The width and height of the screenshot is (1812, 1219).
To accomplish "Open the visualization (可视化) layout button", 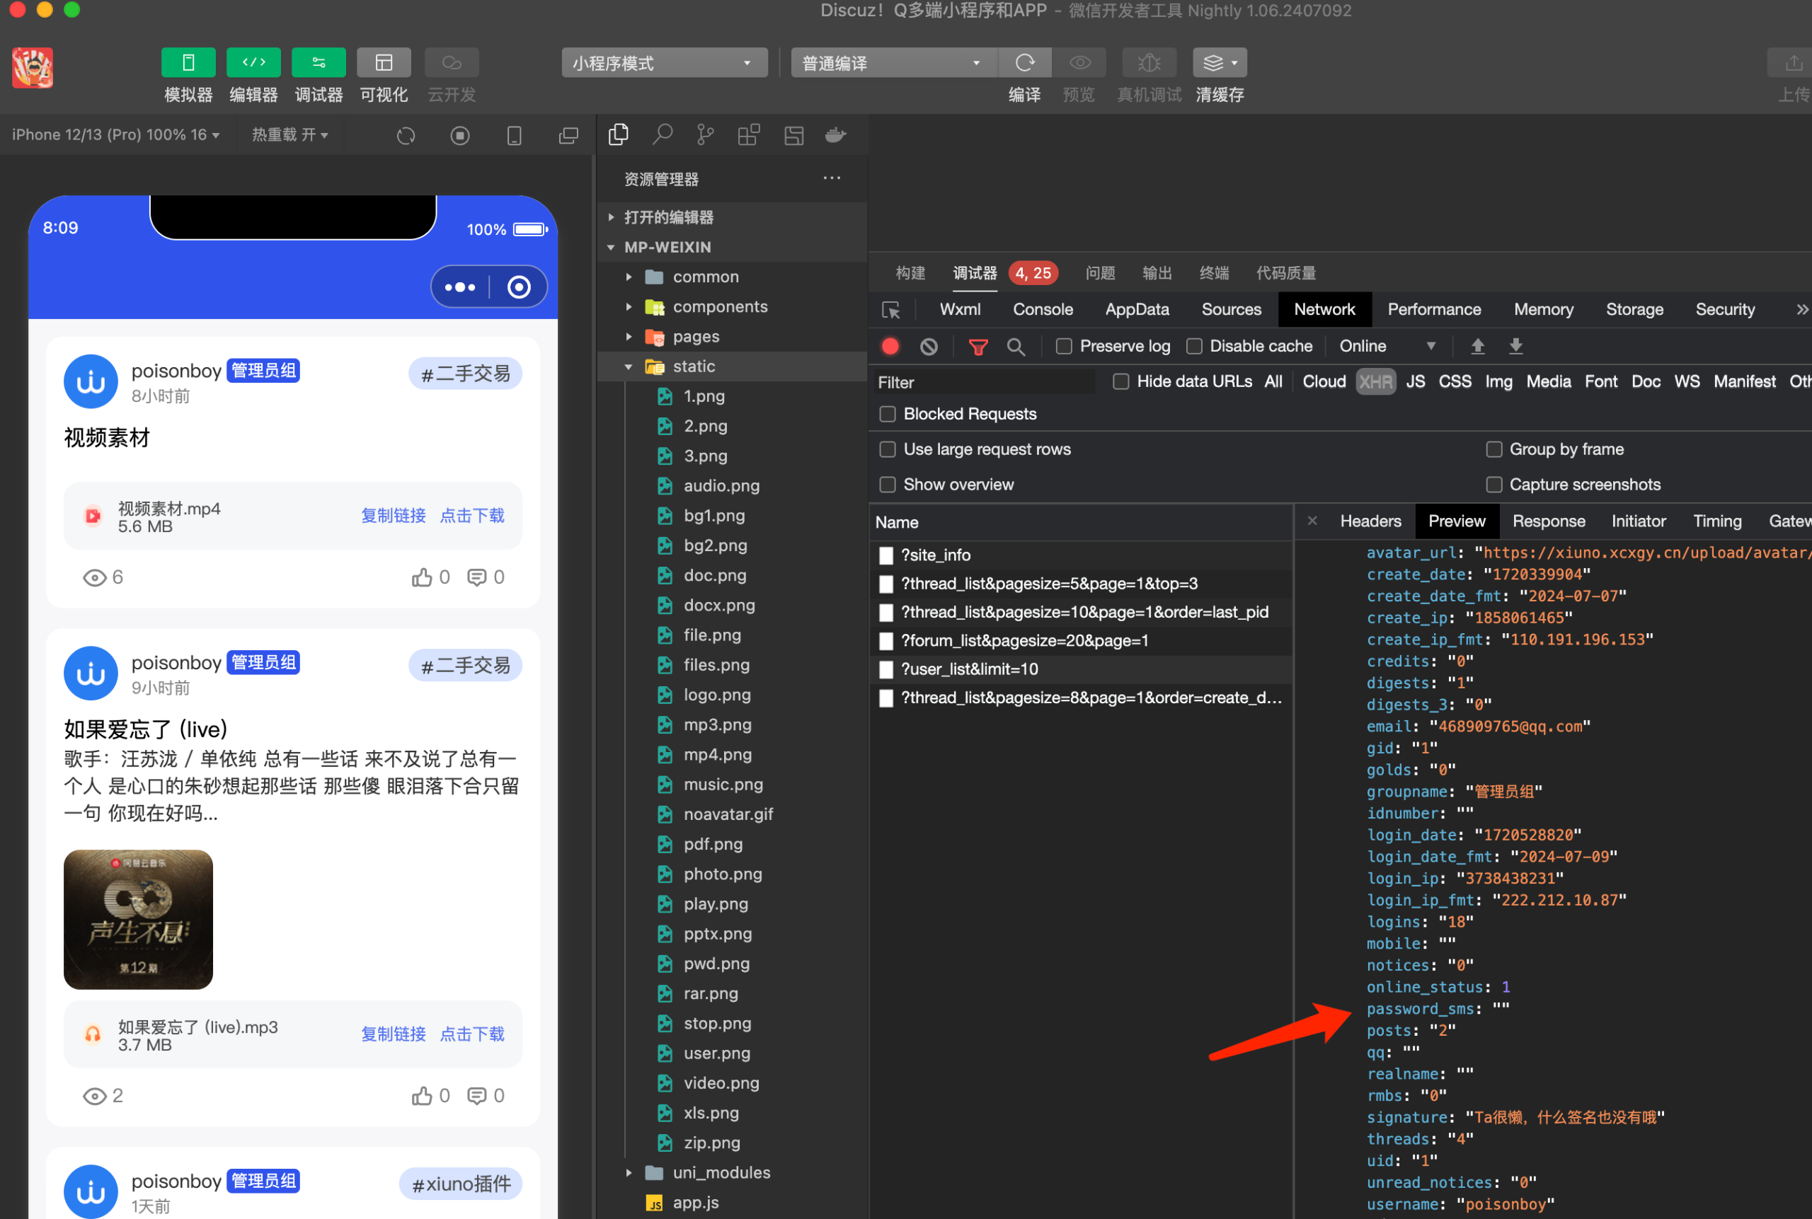I will point(384,63).
